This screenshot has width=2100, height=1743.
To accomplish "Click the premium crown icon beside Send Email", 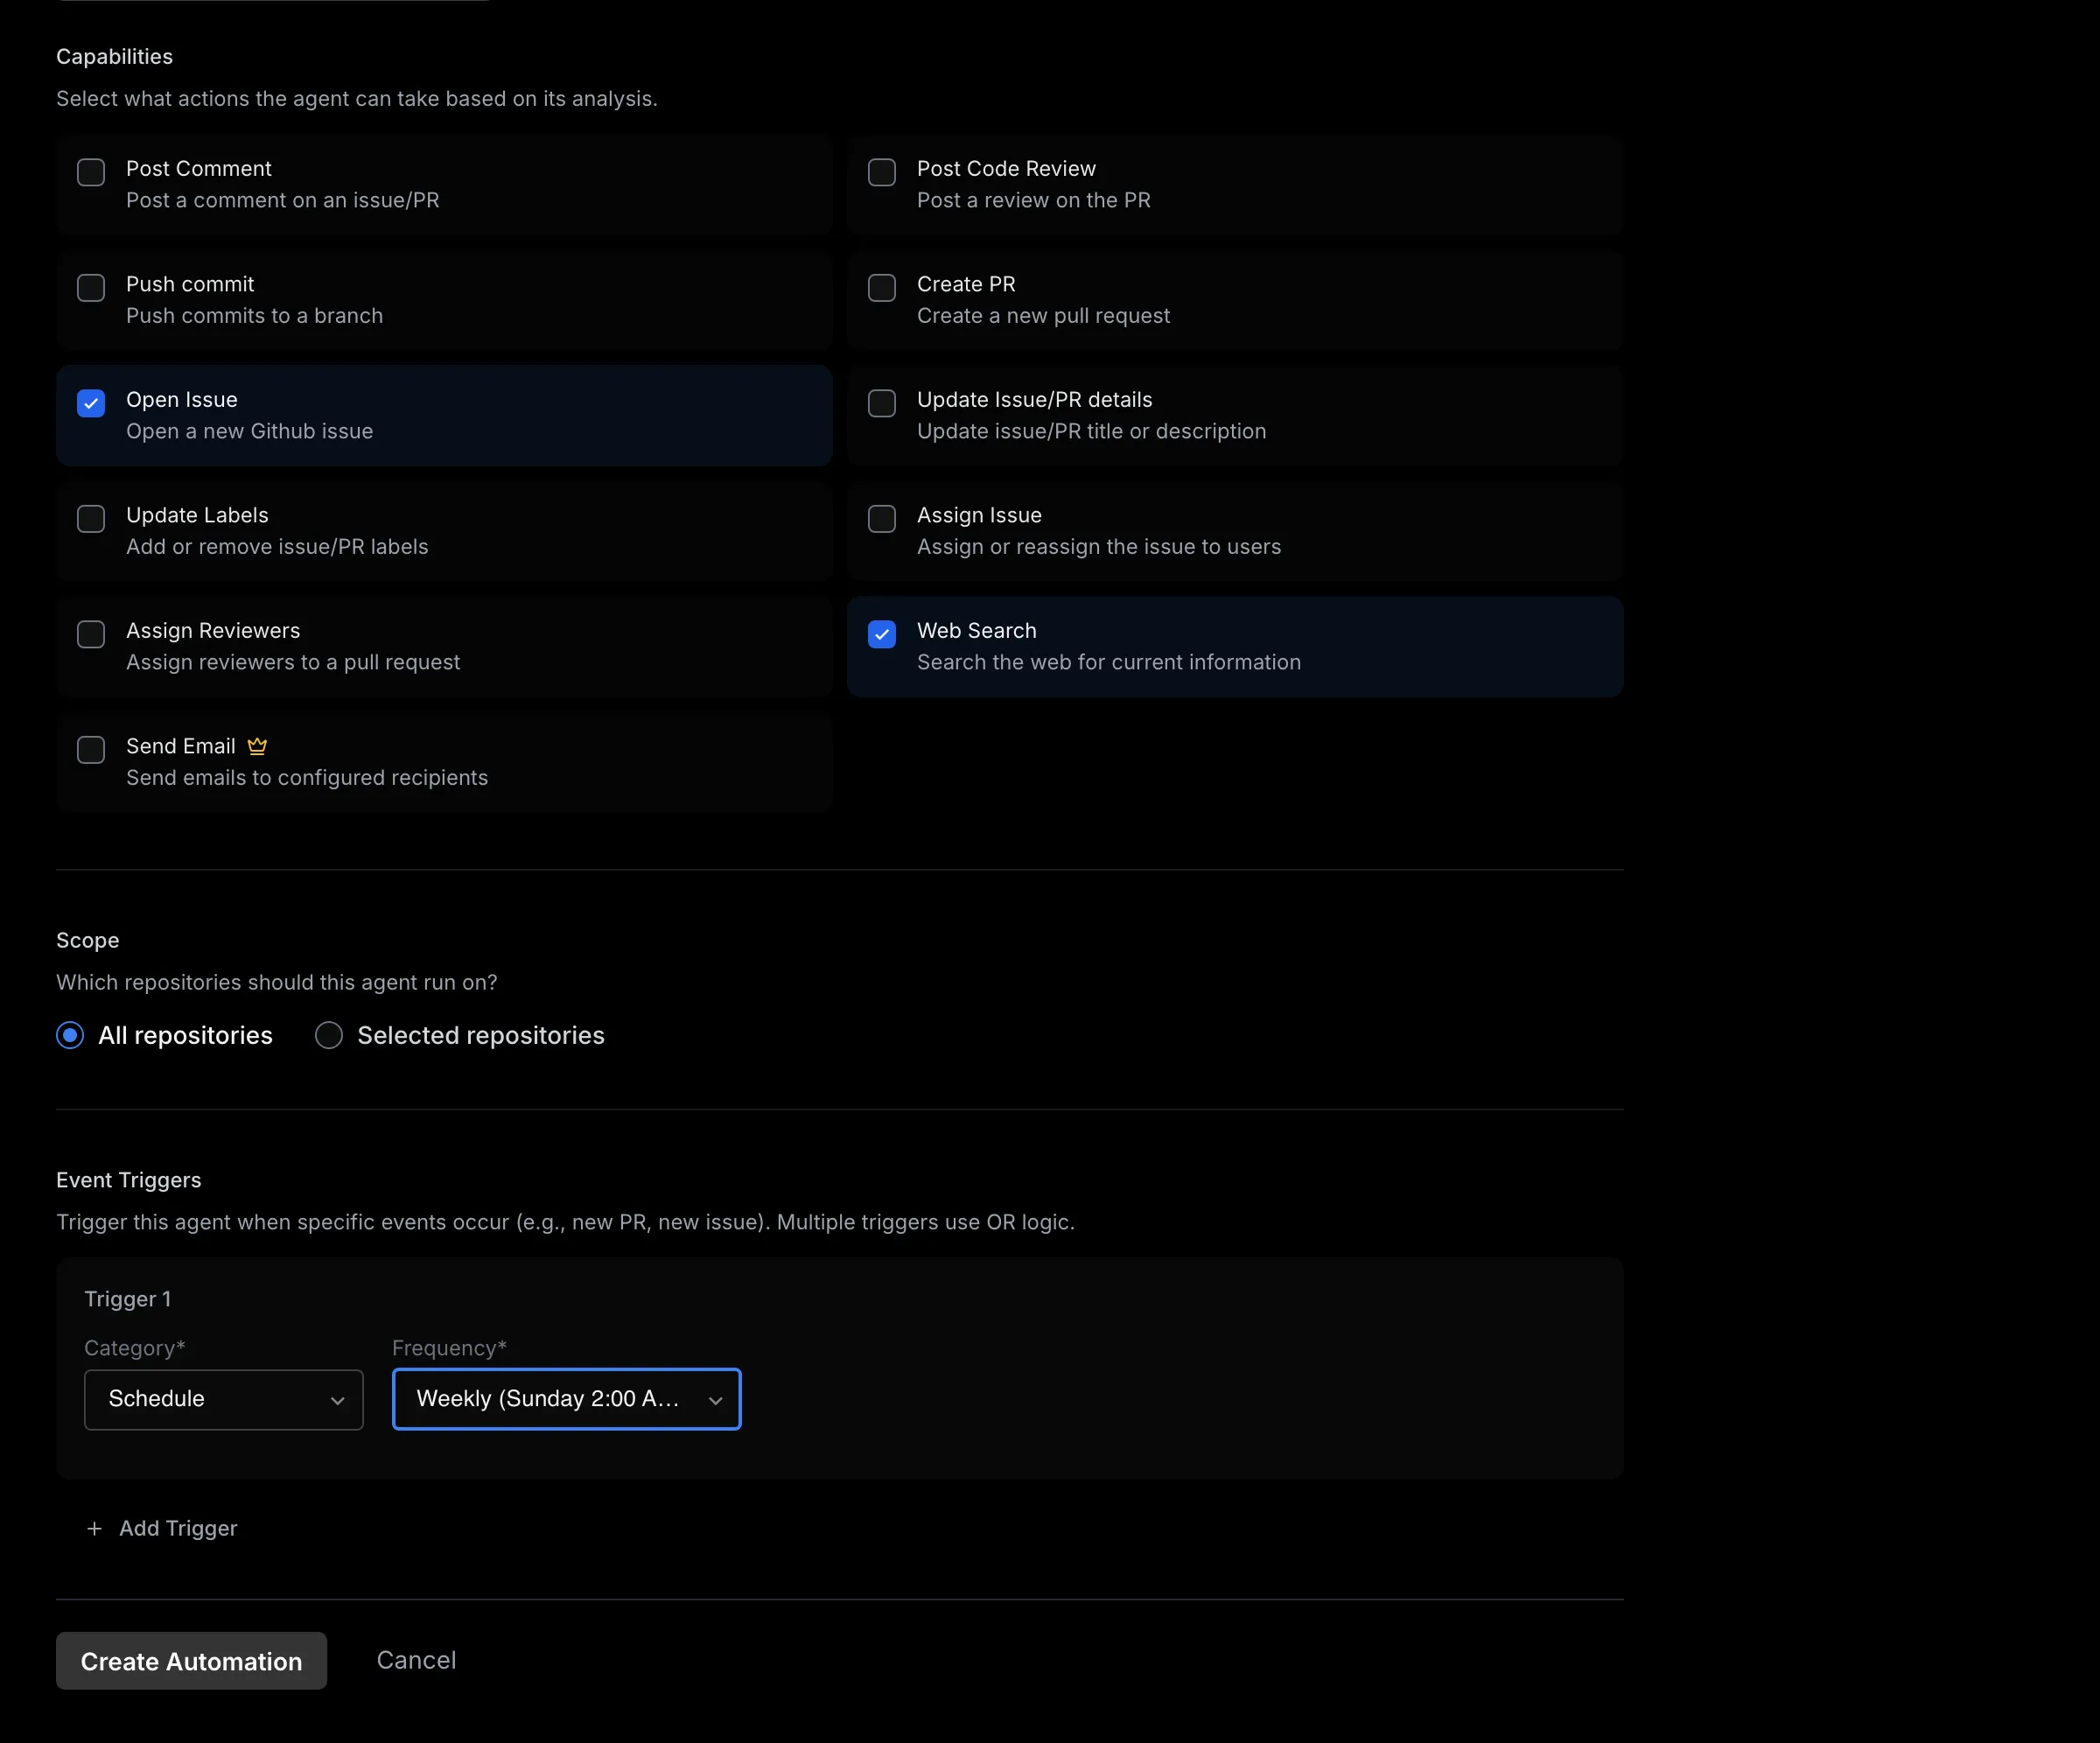I will (257, 746).
